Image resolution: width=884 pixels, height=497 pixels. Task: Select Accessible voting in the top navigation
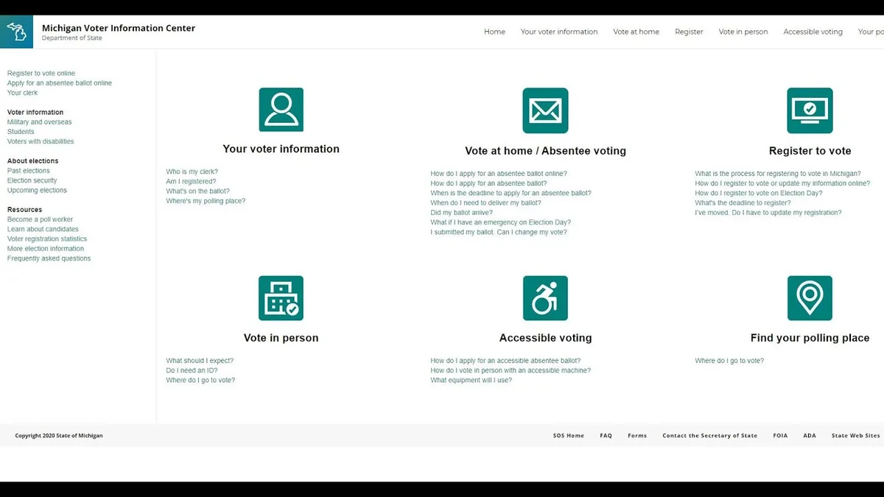(813, 32)
